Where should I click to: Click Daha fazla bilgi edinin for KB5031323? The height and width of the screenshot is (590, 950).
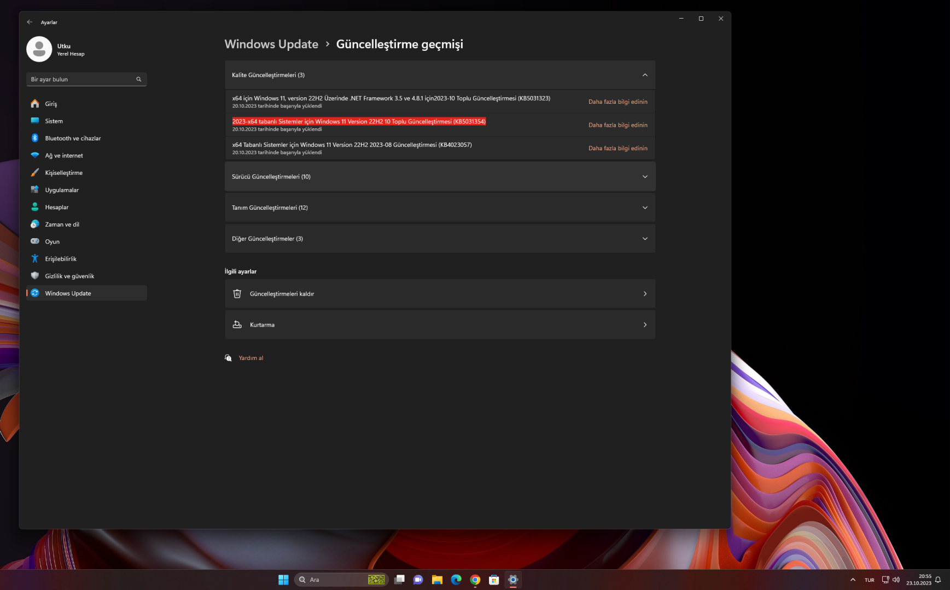tap(618, 102)
